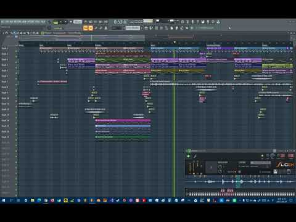Select the playlist Mute tool

coord(21,33)
